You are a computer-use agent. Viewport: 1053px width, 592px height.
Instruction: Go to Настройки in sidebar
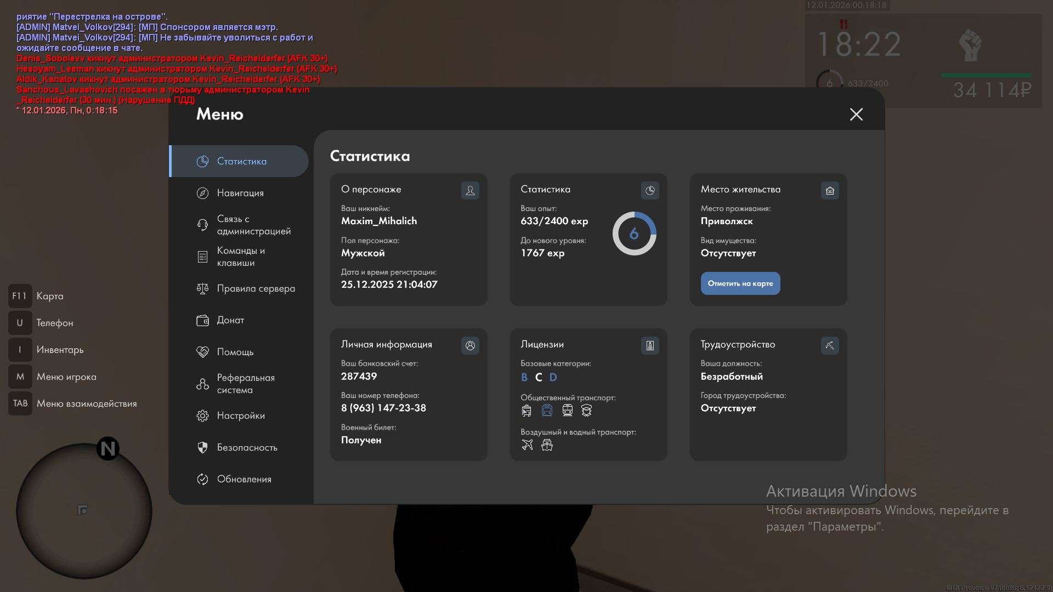pyautogui.click(x=240, y=415)
